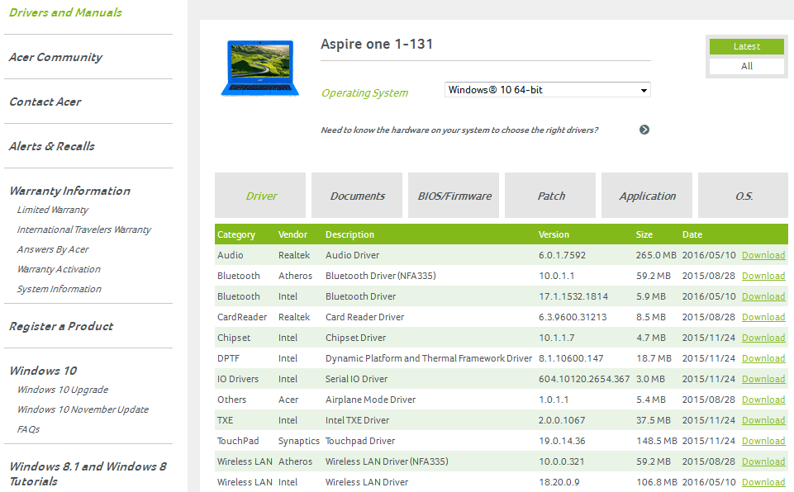Click the Size column header
Screen dimensions: 794x492
644,234
